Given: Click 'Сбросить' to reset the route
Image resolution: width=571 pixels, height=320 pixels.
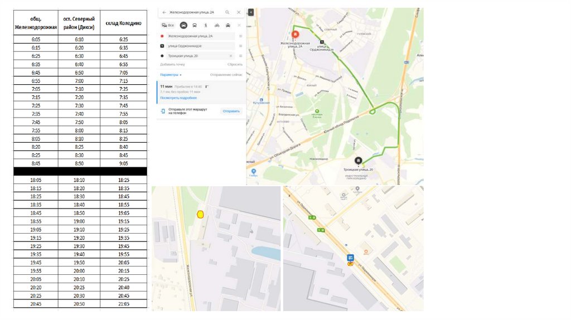Looking at the screenshot, I should [x=235, y=65].
